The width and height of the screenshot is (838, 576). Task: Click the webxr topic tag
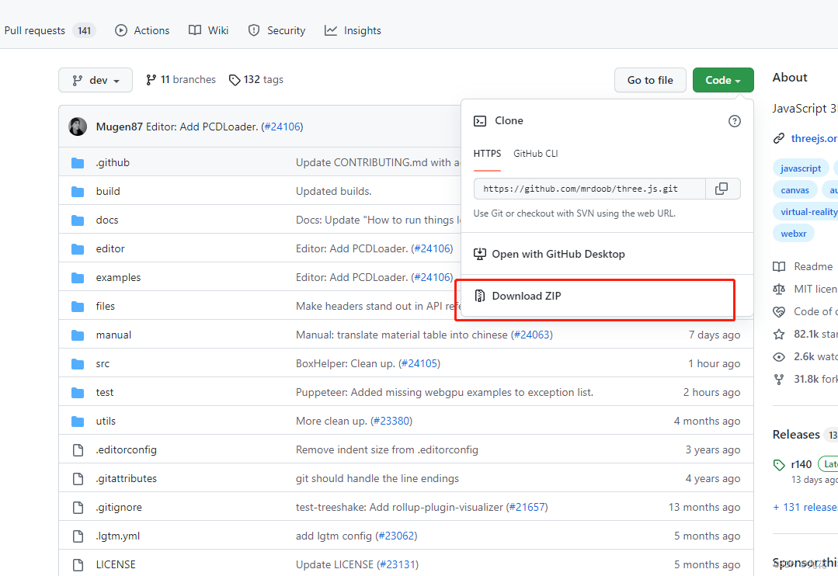[x=794, y=234]
